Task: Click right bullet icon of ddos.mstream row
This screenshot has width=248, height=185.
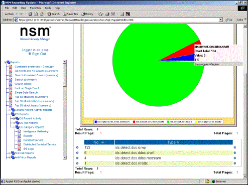Action: click(235, 158)
